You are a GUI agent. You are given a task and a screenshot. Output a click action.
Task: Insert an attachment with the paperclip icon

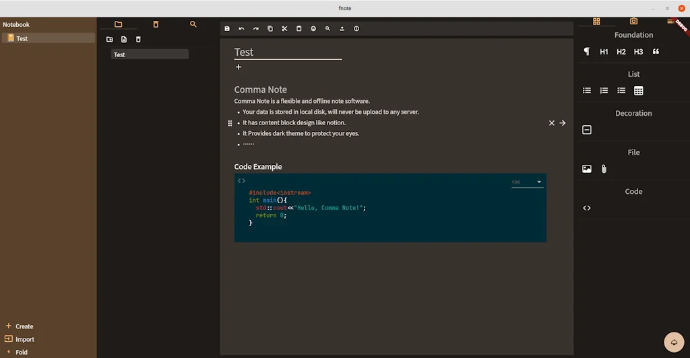tap(604, 169)
